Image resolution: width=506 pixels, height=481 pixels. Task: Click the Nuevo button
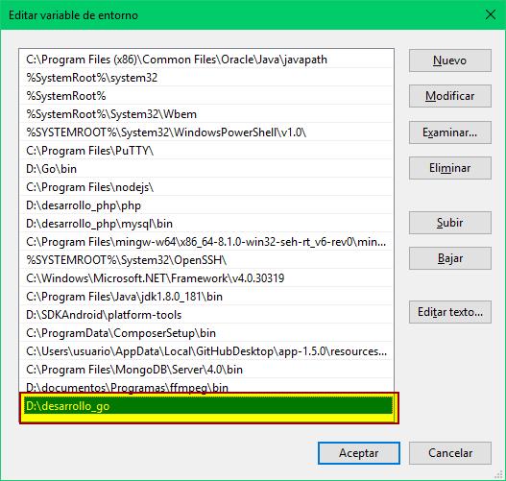click(x=450, y=60)
